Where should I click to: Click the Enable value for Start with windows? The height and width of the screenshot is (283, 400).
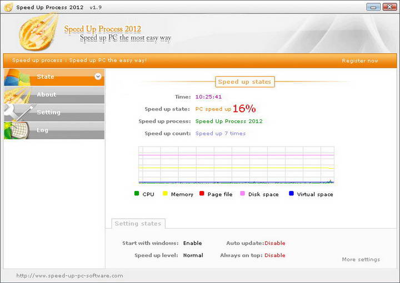click(x=193, y=243)
